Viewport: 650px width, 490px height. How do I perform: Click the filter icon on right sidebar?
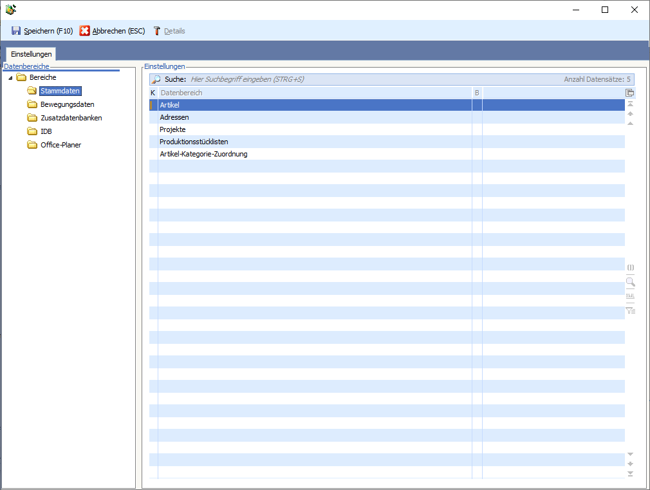(630, 311)
